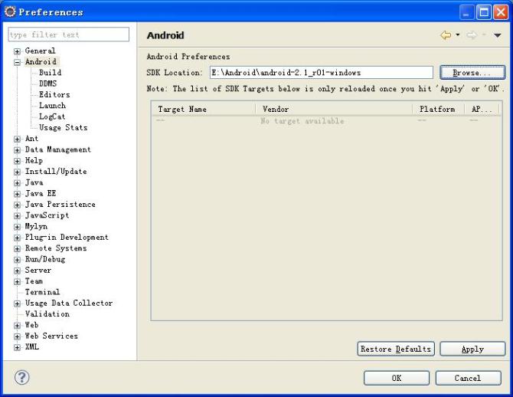Image resolution: width=513 pixels, height=397 pixels.
Task: Click in the SDK Location text field
Action: click(321, 73)
